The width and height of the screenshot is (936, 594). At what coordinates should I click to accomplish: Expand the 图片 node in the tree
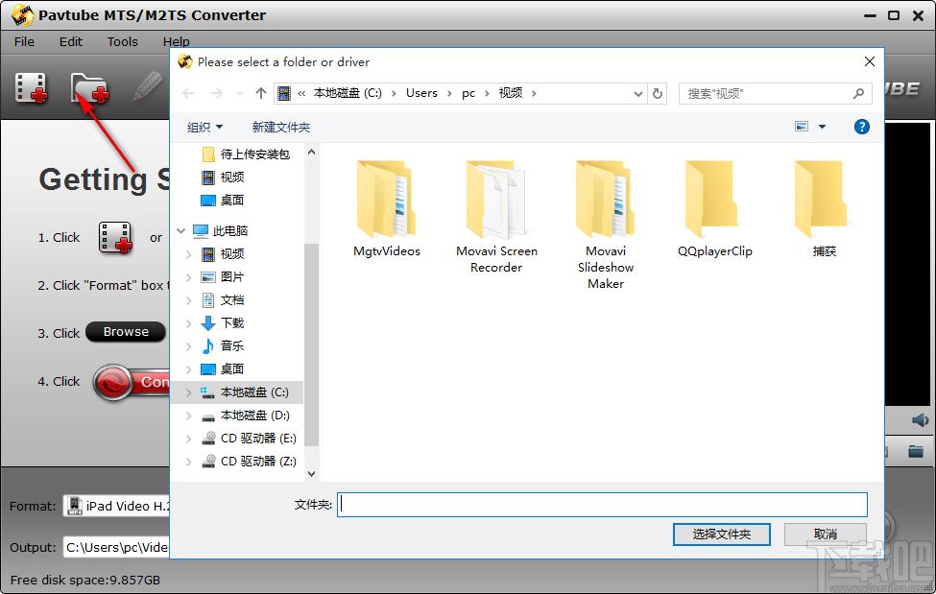tap(188, 277)
